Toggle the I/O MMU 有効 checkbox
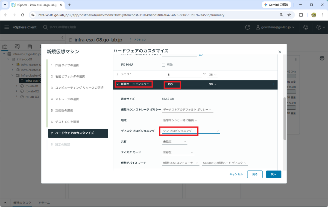Screen dimensions: 328x207 [164, 65]
